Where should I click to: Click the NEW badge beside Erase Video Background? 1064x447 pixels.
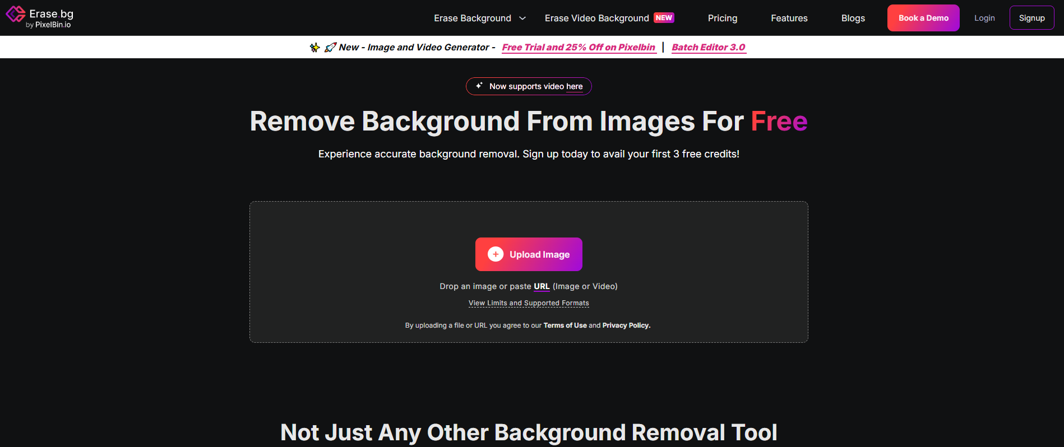click(x=664, y=18)
